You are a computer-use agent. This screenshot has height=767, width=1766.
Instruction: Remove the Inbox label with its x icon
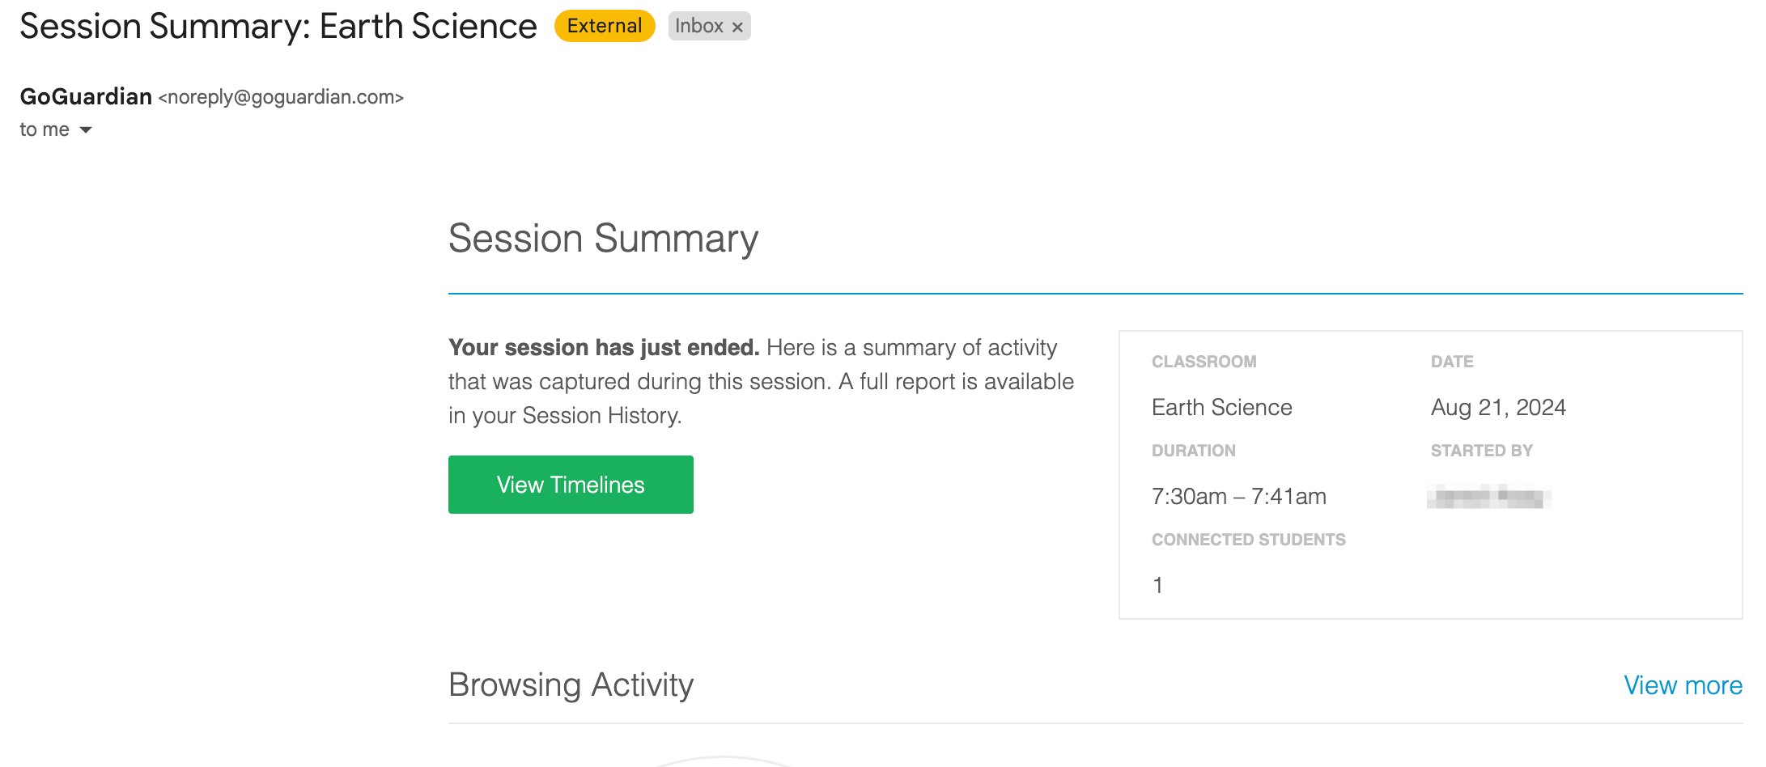click(737, 27)
